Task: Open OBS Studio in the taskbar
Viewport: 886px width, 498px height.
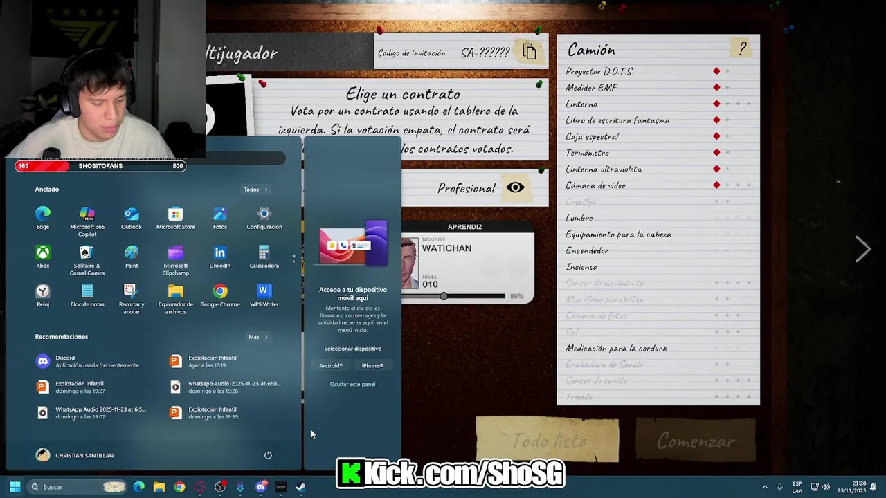Action: (x=220, y=487)
